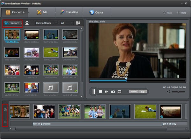This screenshot has width=191, height=139.
Task: Switch to the Resource tab
Action: click(x=15, y=12)
